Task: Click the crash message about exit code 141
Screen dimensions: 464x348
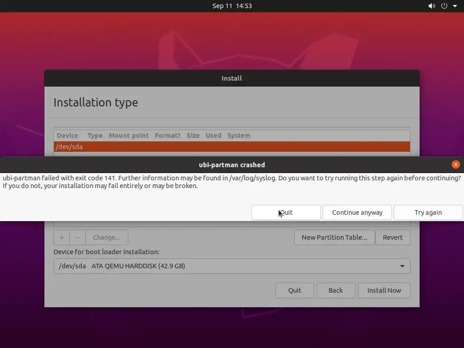Action: 232,182
